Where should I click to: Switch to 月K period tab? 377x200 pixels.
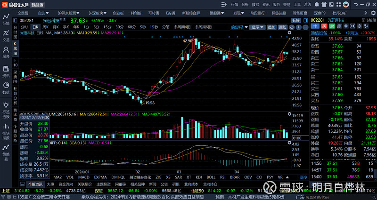56,27
